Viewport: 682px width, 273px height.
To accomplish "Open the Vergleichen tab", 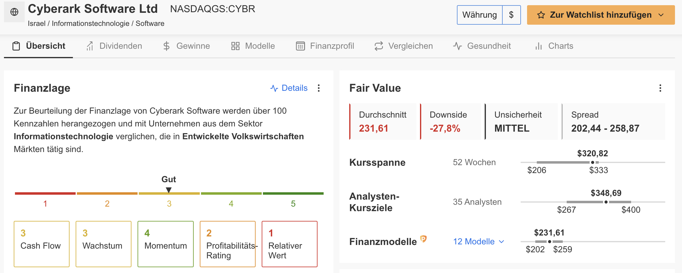I will click(x=404, y=46).
